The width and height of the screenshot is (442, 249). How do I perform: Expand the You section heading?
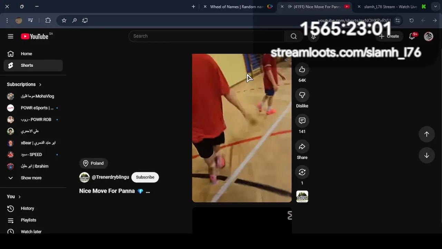pos(14,196)
